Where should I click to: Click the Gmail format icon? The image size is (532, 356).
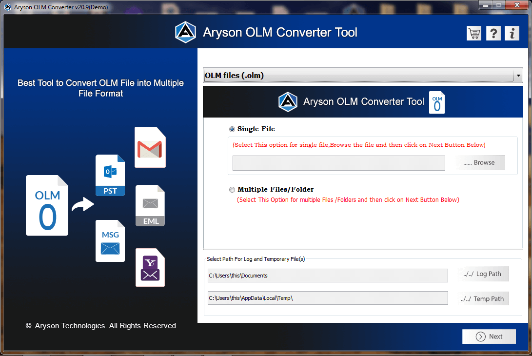click(150, 147)
